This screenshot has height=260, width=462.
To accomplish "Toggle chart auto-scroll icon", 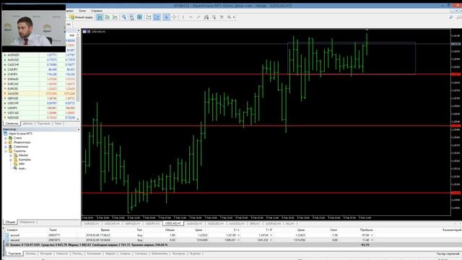I will pos(149,17).
